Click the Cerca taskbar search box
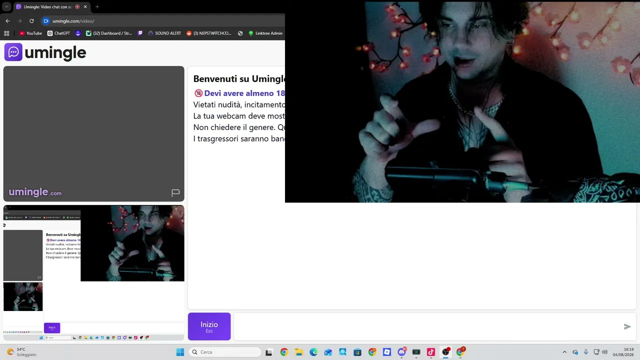Viewport: 640px width, 360px height. click(x=225, y=352)
